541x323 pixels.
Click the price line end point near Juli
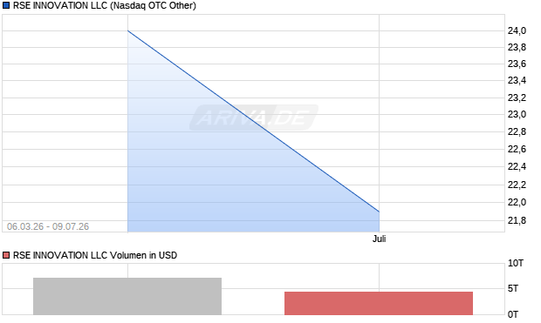click(379, 212)
